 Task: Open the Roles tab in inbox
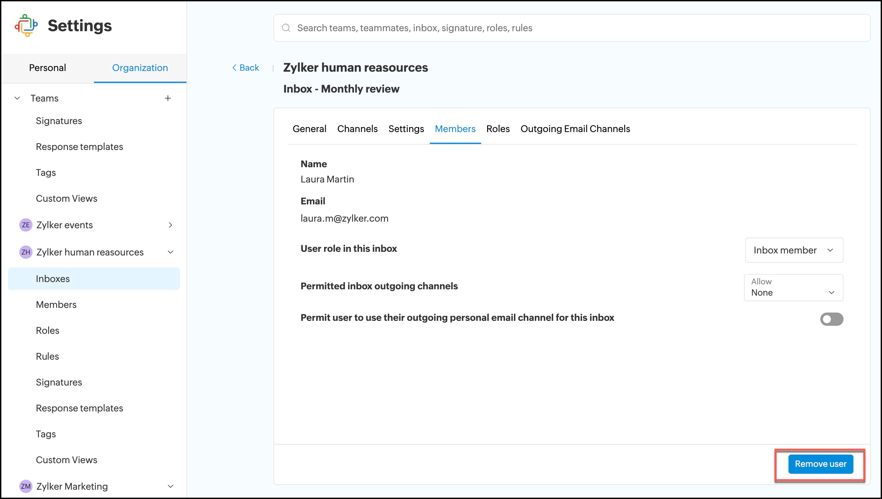pyautogui.click(x=497, y=129)
